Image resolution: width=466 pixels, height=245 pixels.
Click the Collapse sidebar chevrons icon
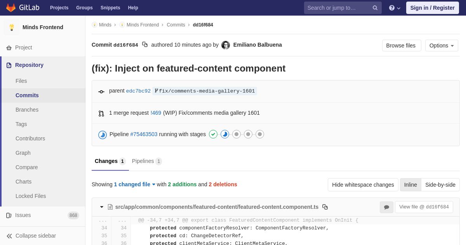(9, 236)
